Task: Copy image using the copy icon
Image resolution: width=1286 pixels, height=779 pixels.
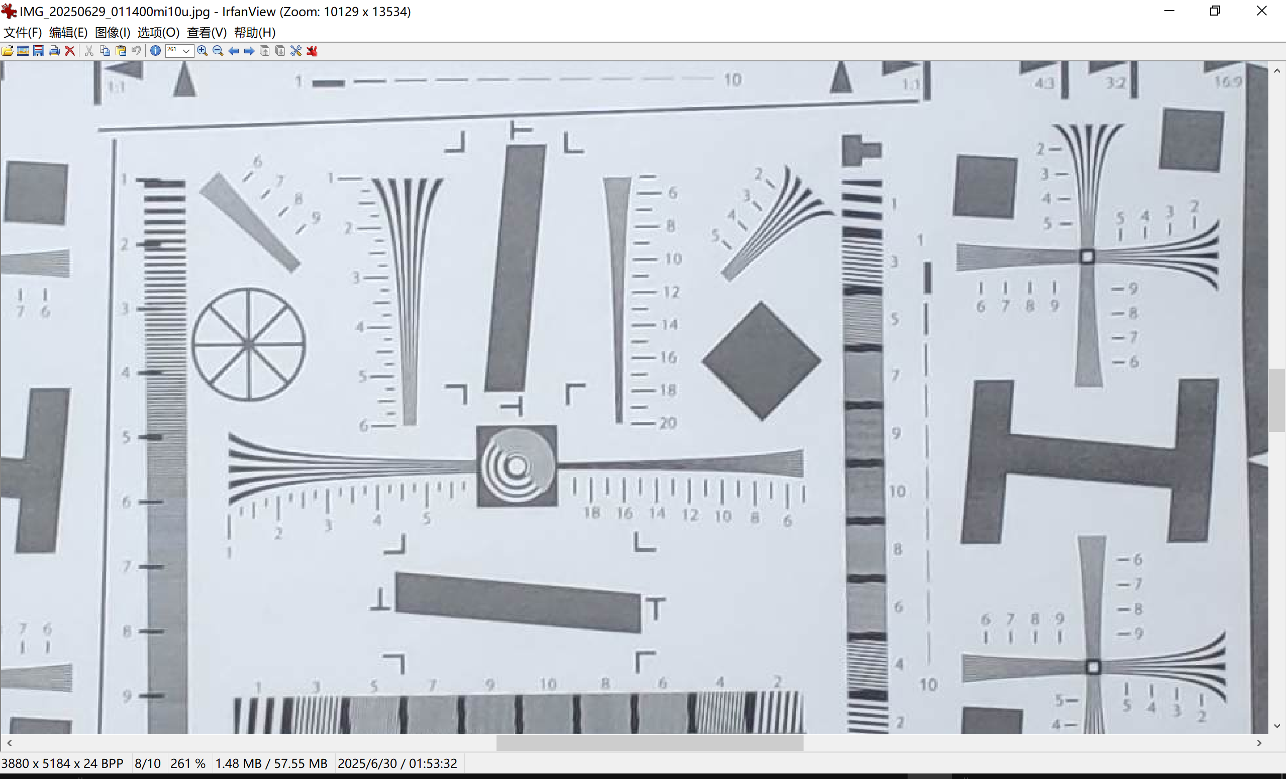Action: (x=105, y=51)
